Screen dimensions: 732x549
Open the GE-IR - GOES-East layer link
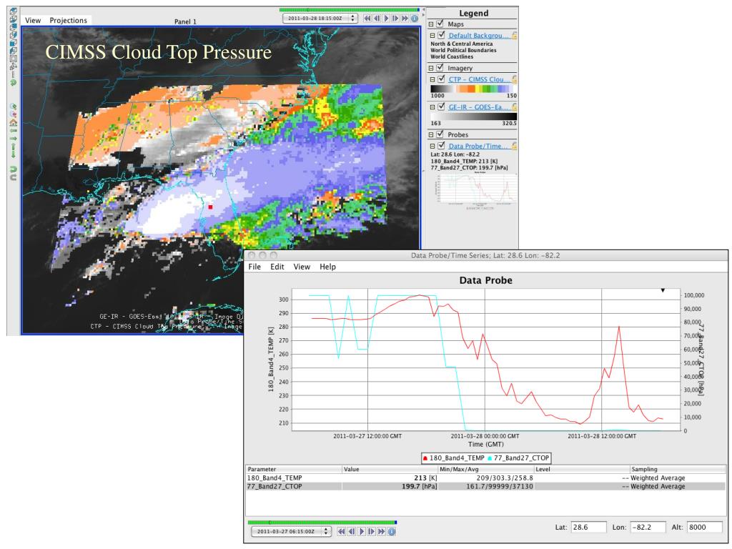pyautogui.click(x=478, y=107)
